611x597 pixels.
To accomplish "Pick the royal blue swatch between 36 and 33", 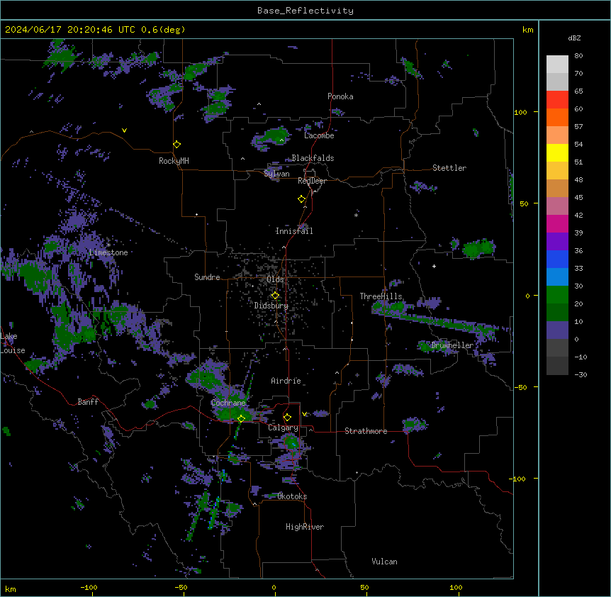I will [557, 259].
